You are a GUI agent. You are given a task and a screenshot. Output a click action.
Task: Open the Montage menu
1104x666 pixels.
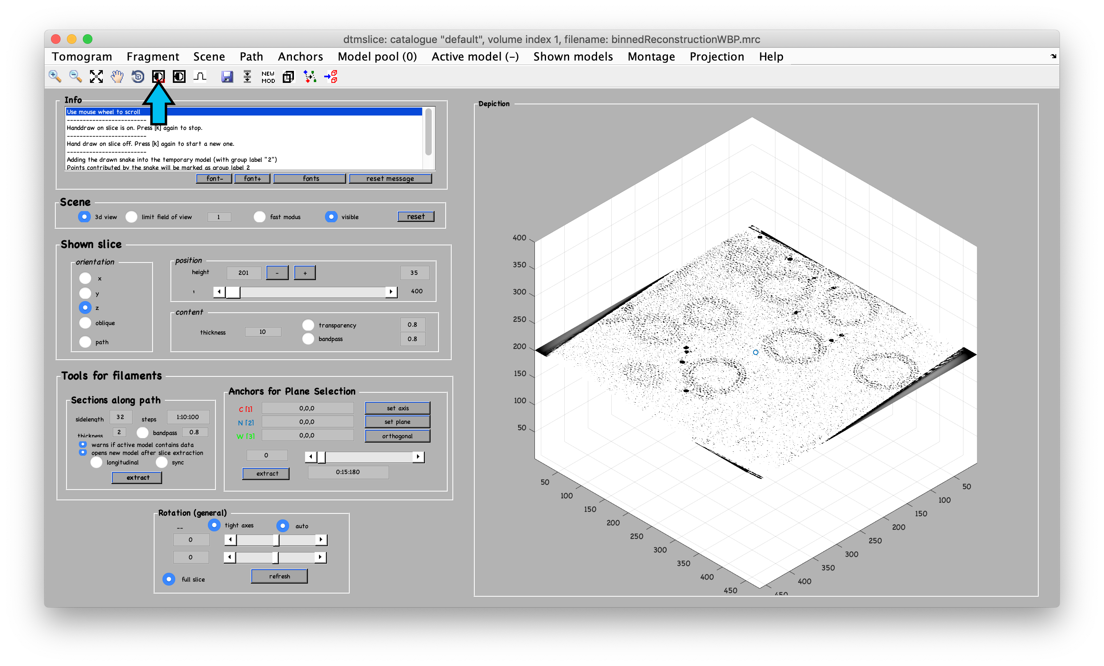(651, 57)
